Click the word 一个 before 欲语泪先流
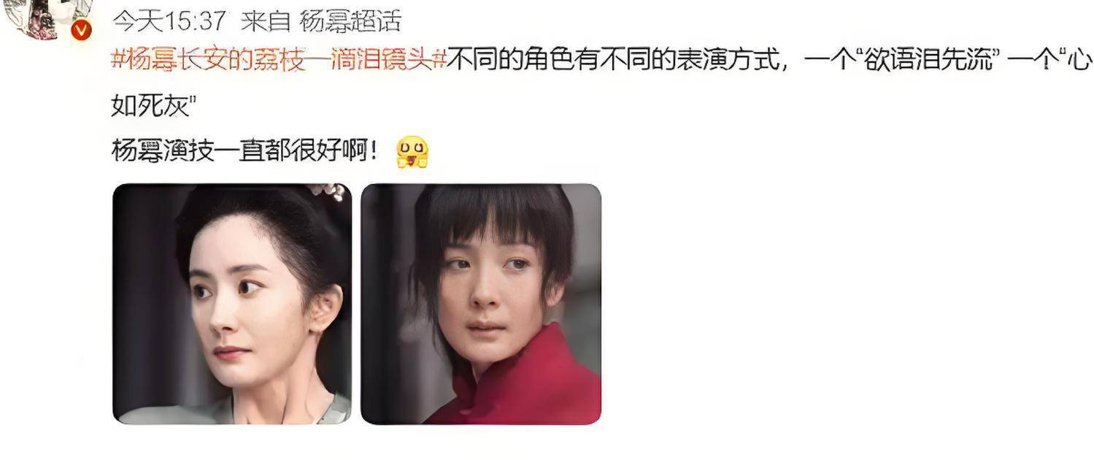Viewport: 1094px width, 460px height. click(x=830, y=60)
